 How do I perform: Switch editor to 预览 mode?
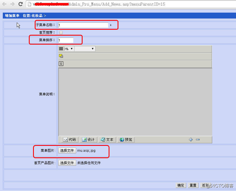(126, 140)
